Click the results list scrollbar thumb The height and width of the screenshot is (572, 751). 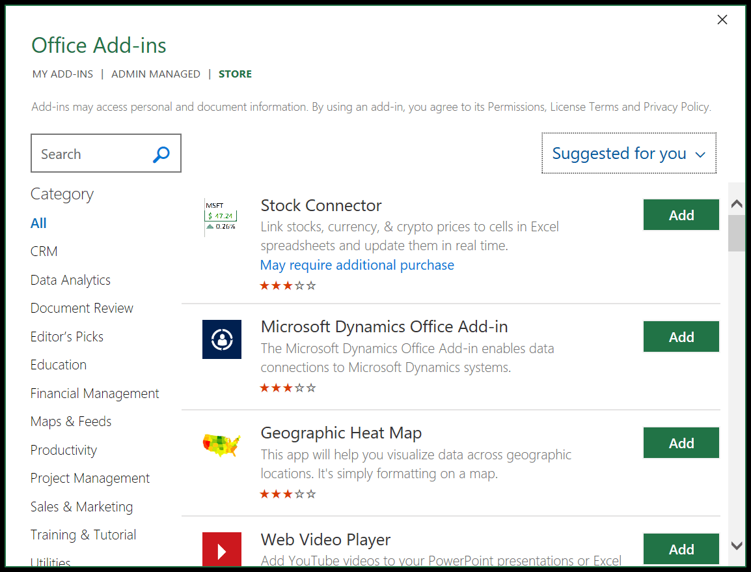(737, 233)
